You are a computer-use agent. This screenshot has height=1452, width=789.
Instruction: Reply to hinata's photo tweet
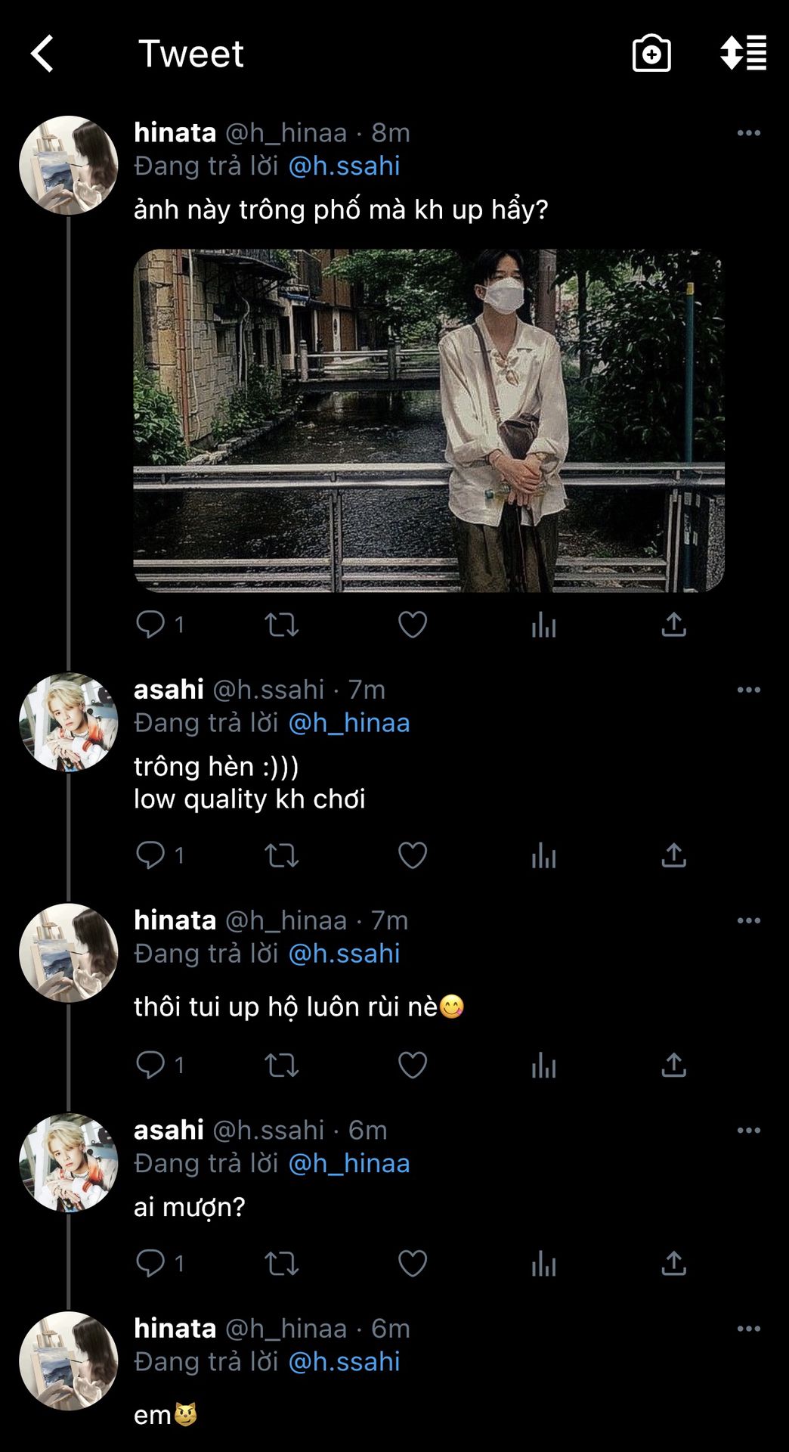point(150,625)
